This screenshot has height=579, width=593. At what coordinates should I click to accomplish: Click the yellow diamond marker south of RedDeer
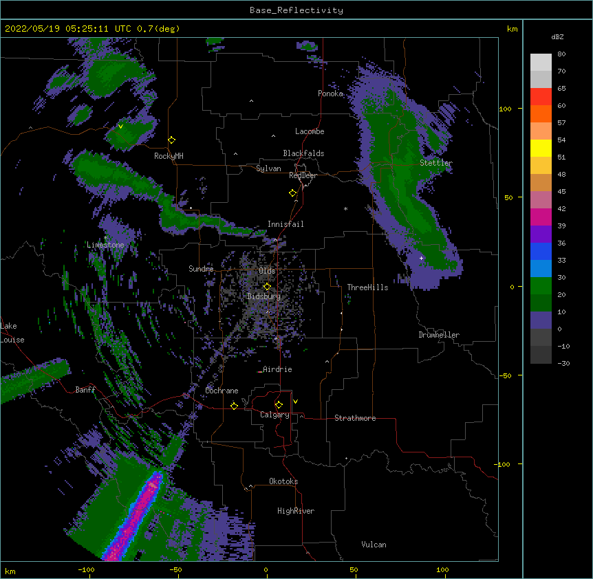point(293,193)
